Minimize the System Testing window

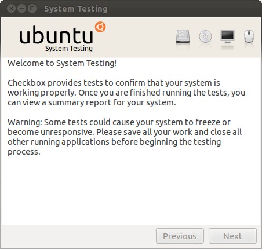point(21,9)
